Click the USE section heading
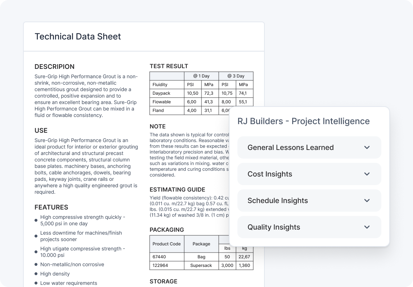 point(41,131)
